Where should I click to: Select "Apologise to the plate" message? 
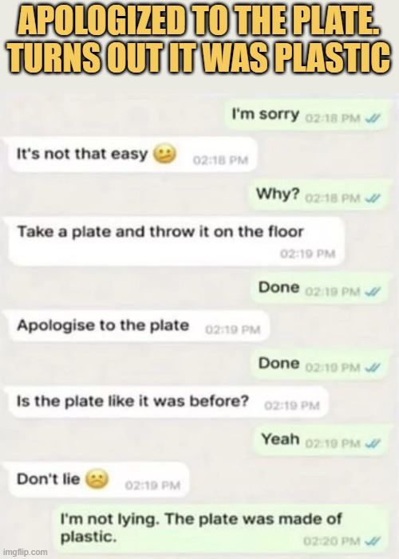(x=137, y=326)
